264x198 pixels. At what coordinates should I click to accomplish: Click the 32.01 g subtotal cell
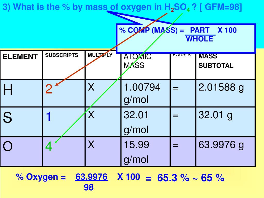click(225, 122)
